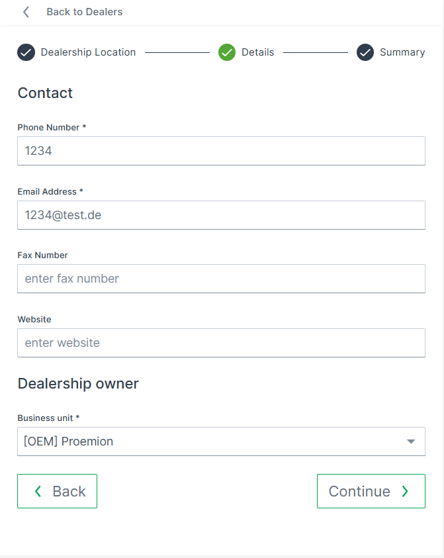Go to the Dealership Location step label
Image resolution: width=444 pixels, height=558 pixels.
pyautogui.click(x=88, y=52)
